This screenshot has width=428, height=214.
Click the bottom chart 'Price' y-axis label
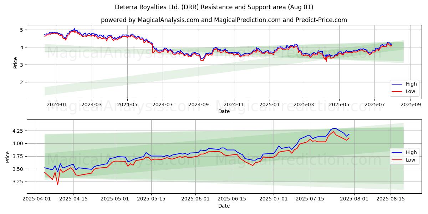pos(8,156)
